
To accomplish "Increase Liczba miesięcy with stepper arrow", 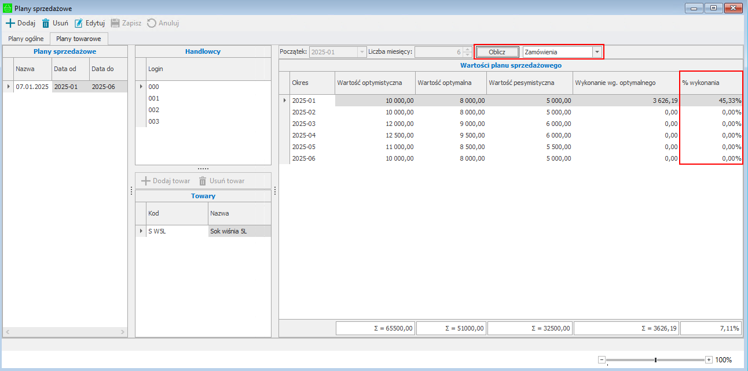I will 468,50.
